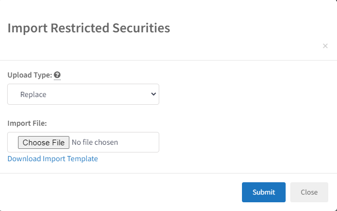The width and height of the screenshot is (337, 211).
Task: Open the Upload Type select box
Action: point(83,94)
